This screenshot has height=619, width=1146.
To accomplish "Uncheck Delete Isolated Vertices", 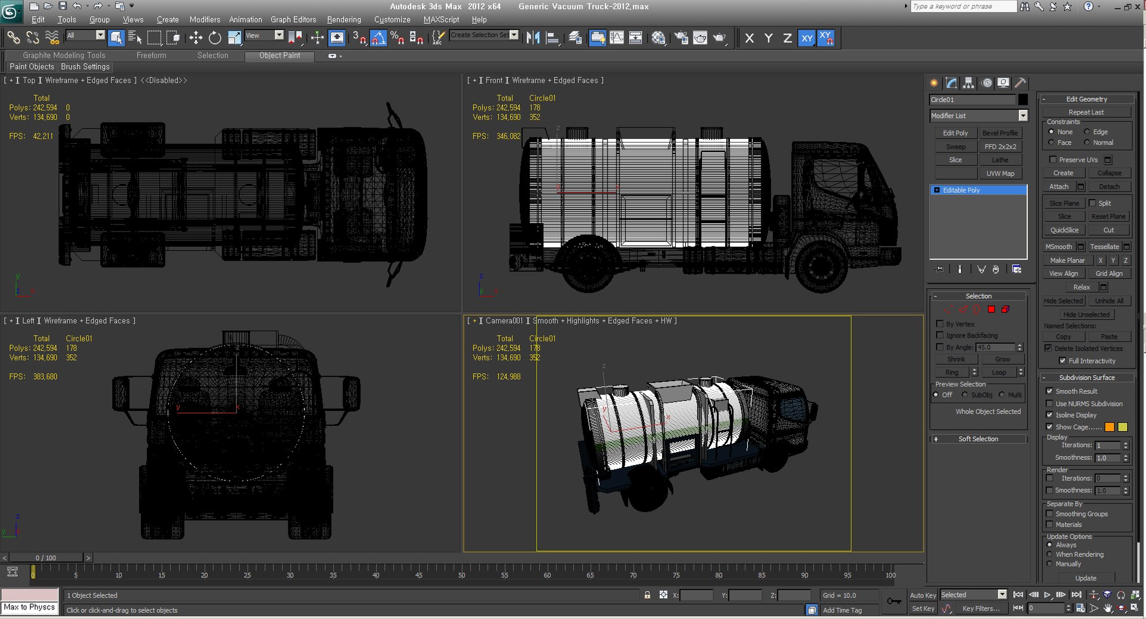I will click(x=1048, y=348).
